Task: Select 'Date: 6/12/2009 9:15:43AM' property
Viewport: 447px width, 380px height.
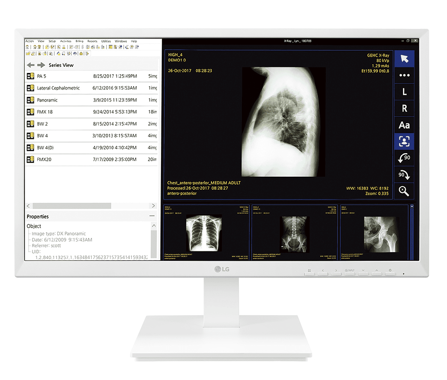Action: click(62, 239)
